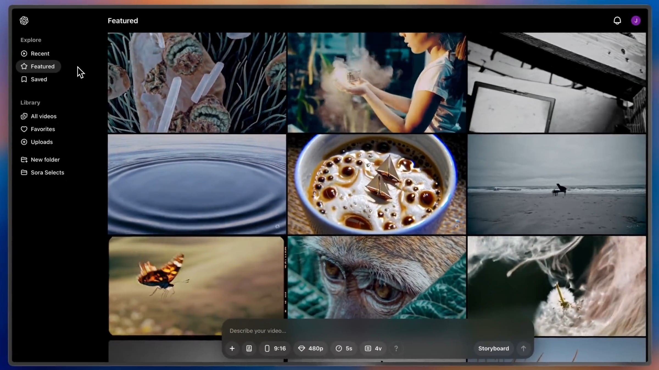The height and width of the screenshot is (370, 659).
Task: Open the notifications bell
Action: point(617,21)
